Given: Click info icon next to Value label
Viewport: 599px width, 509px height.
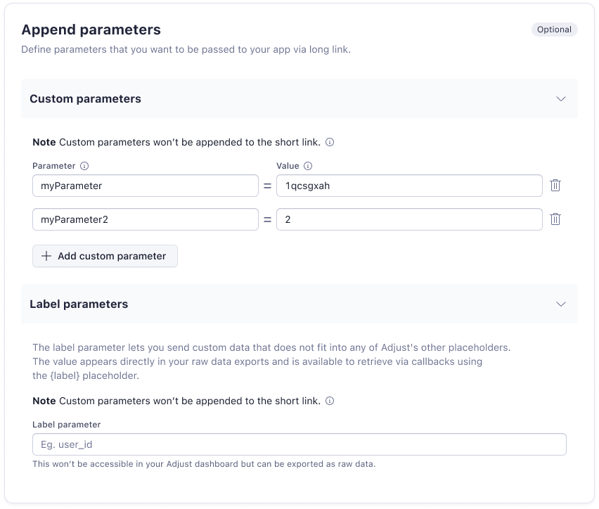Looking at the screenshot, I should click(308, 166).
